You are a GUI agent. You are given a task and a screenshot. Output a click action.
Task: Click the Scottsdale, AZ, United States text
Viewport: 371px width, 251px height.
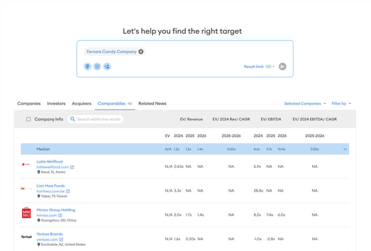coord(63,244)
